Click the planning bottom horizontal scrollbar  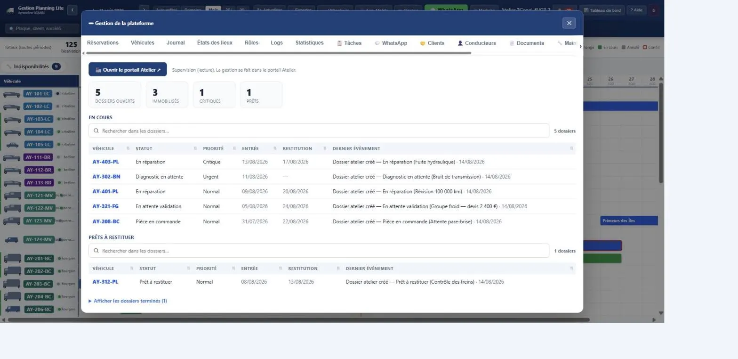point(298,320)
